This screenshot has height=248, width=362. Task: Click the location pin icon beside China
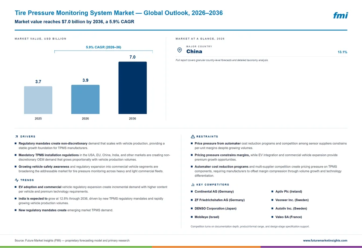179,50
